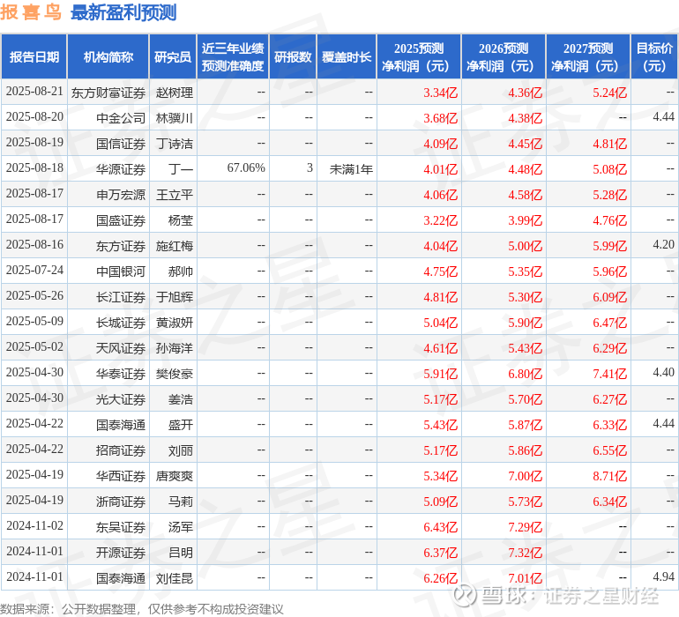Click the 8.71亿 2027 profit forecast

[x=609, y=476]
